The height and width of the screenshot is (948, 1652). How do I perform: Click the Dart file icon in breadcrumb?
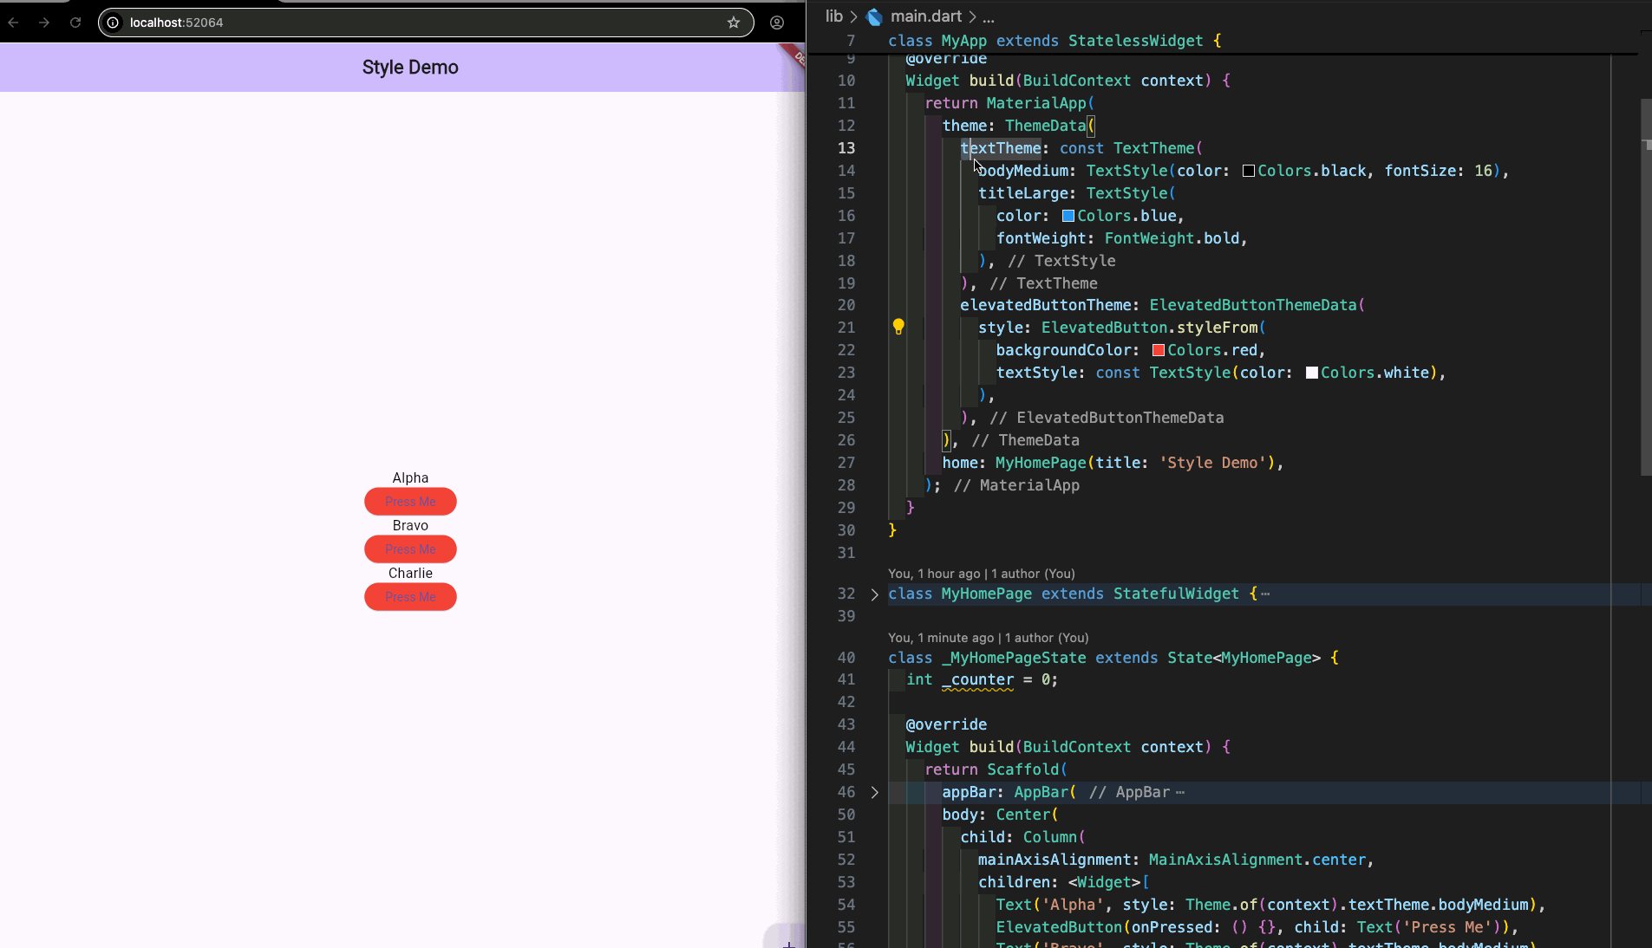point(874,16)
